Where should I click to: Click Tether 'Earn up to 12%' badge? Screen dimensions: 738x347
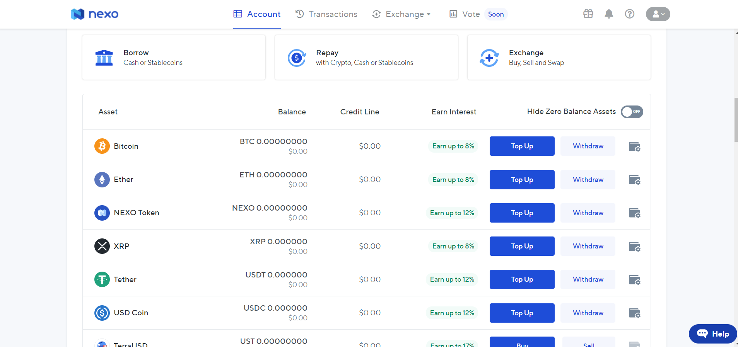452,279
